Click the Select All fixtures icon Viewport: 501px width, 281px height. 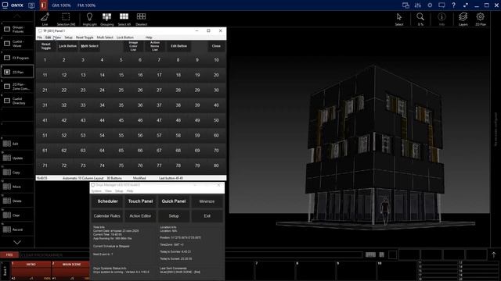pyautogui.click(x=124, y=19)
